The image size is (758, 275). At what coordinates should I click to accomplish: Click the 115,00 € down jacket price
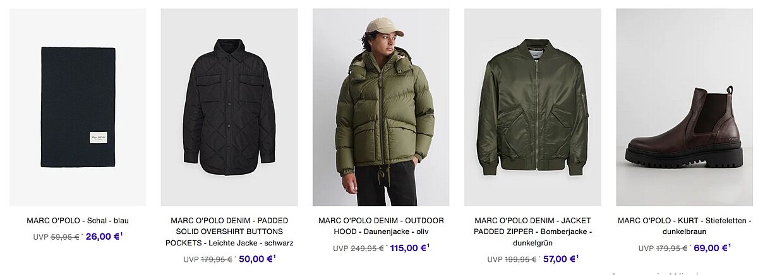point(408,248)
